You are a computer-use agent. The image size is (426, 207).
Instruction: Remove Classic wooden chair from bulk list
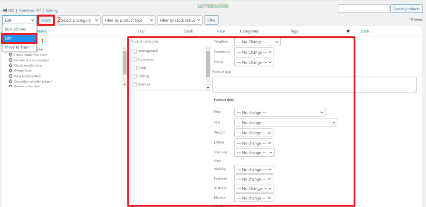(11, 66)
